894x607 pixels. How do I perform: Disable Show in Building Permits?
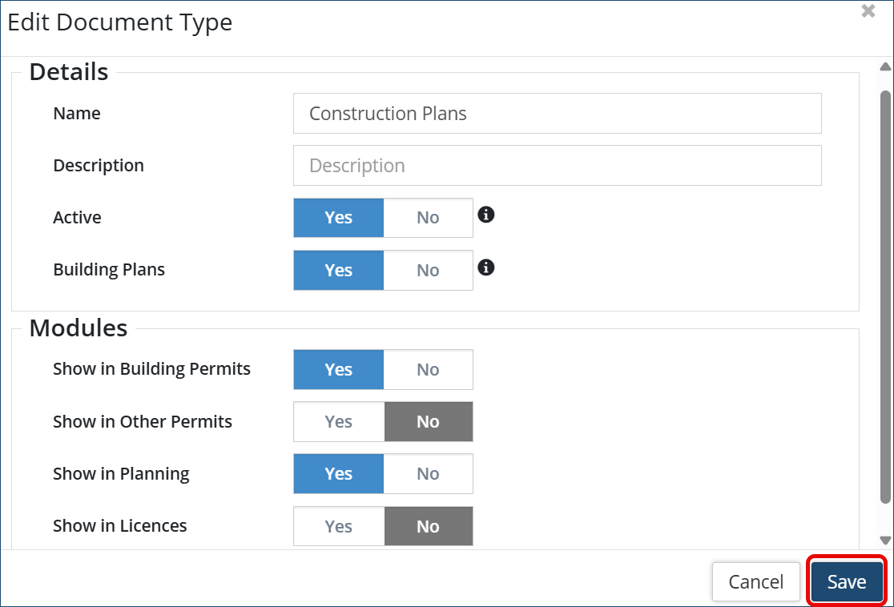pyautogui.click(x=428, y=369)
